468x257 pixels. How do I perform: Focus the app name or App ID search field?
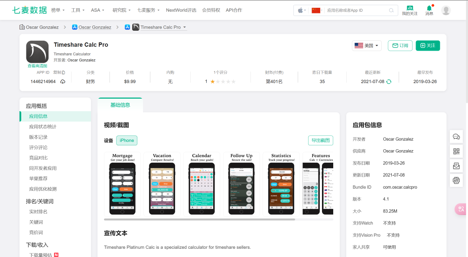coord(357,10)
